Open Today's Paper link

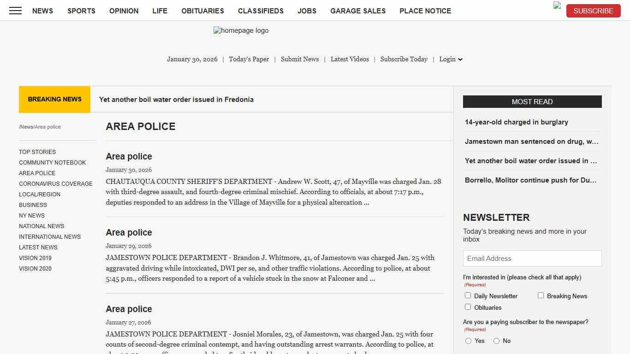[249, 59]
